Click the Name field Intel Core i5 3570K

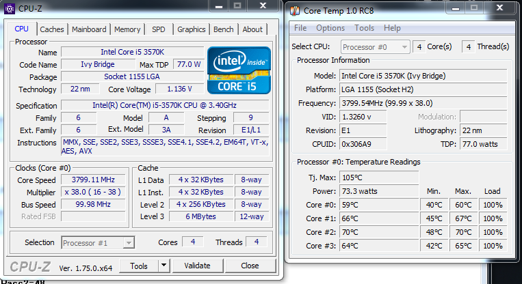(133, 52)
